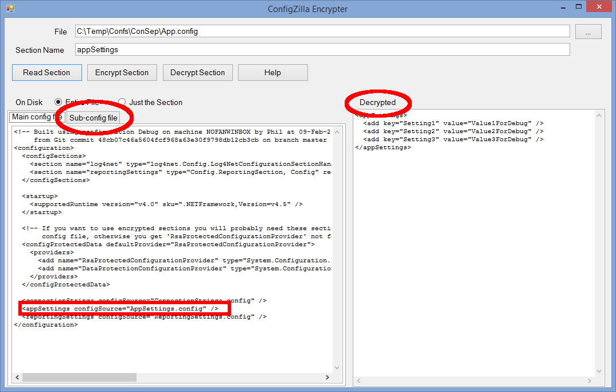This screenshot has height=392, width=616.
Task: Click the config text scroll-down arrow
Action: tap(337, 368)
